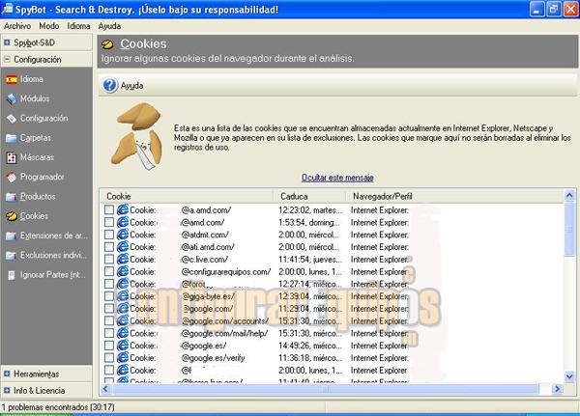Open Extensiones de archivo icon in sidebar
This screenshot has height=416, width=580.
12,236
